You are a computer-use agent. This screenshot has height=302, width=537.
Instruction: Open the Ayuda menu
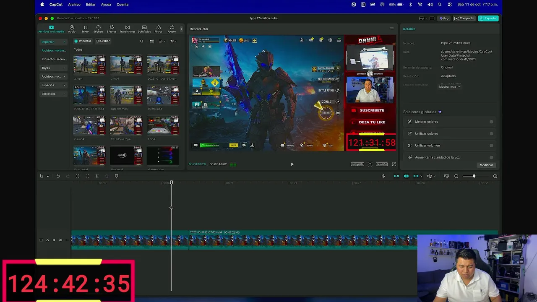(106, 5)
